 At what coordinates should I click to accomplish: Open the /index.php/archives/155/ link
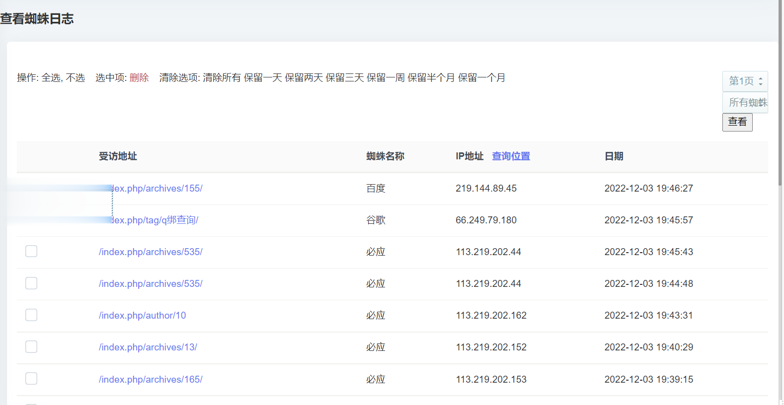tap(157, 189)
